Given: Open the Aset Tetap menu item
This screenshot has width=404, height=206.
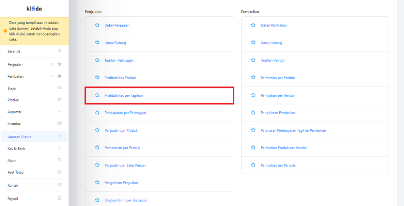Looking at the screenshot, I should tap(34, 172).
